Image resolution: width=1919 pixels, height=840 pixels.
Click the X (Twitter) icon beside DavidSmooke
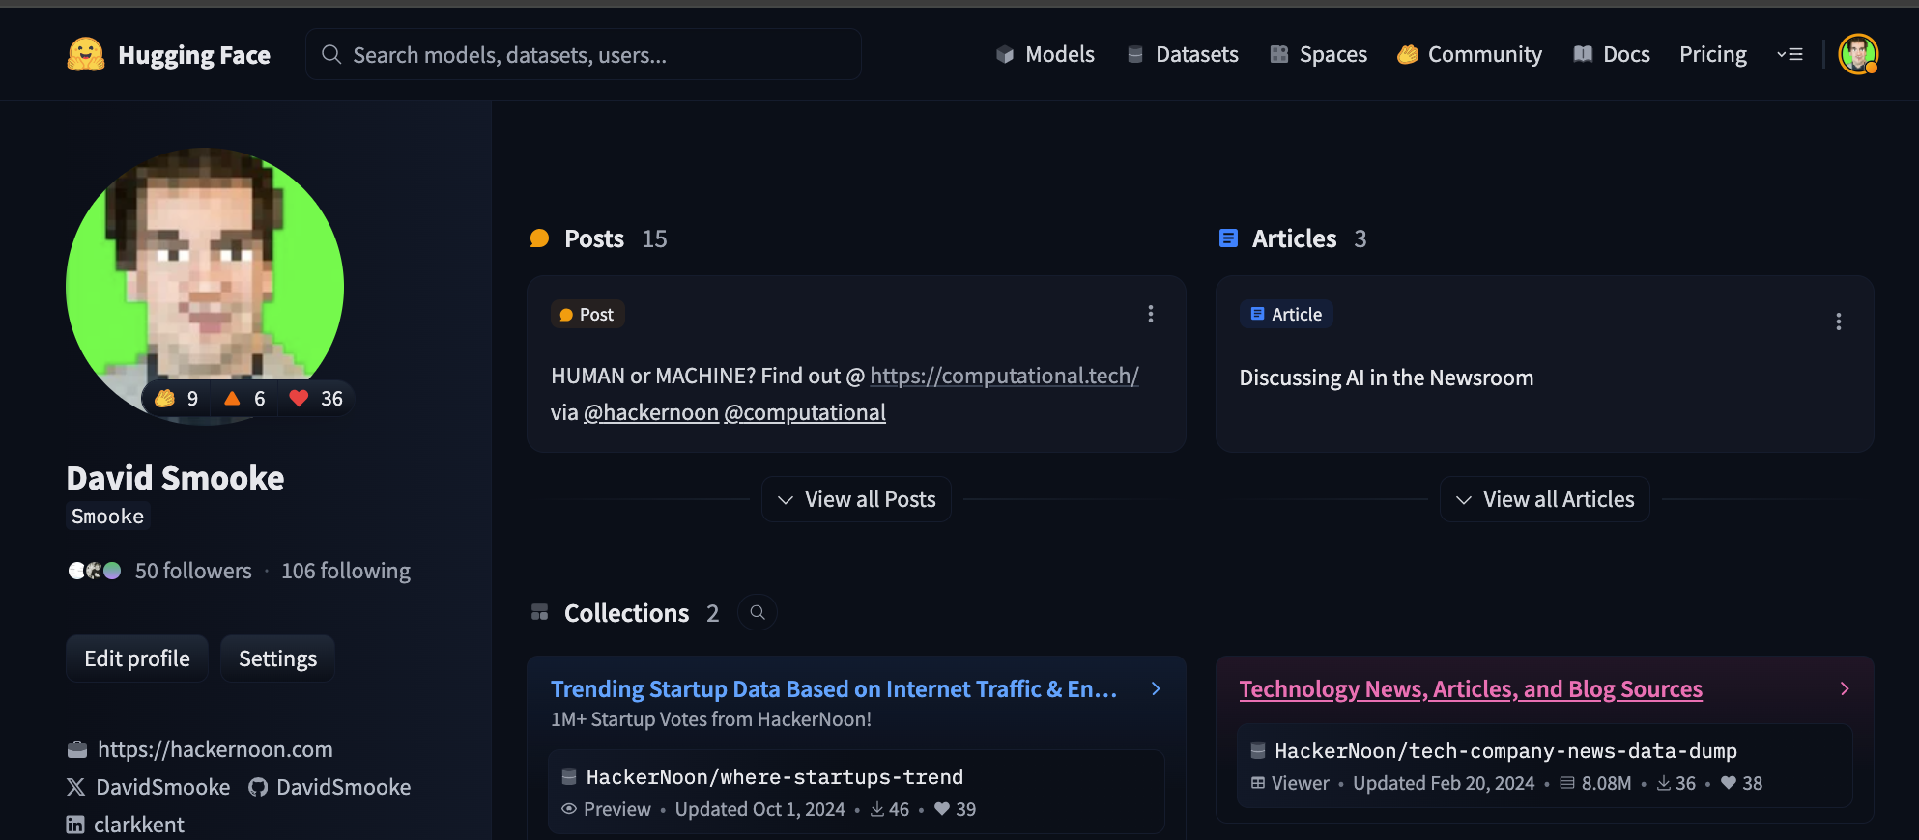pos(75,787)
